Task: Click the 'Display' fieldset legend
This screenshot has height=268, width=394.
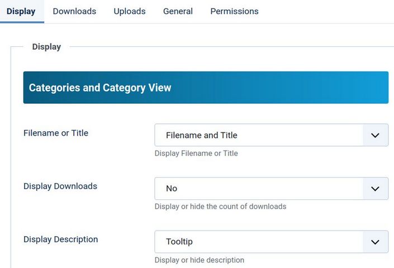Action: (x=46, y=47)
